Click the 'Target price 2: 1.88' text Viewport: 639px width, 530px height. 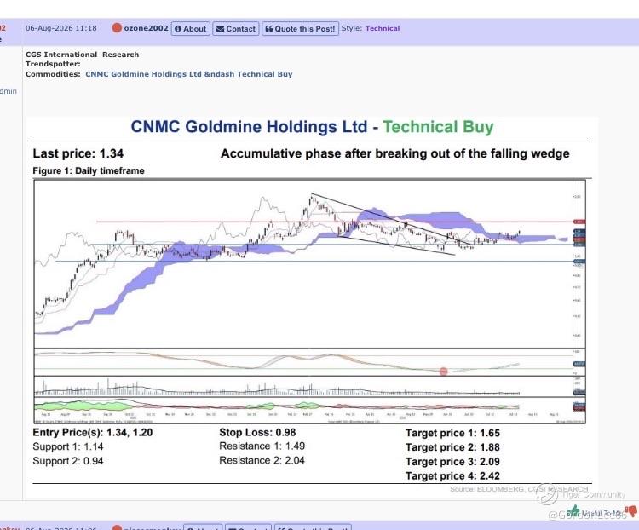pyautogui.click(x=452, y=447)
